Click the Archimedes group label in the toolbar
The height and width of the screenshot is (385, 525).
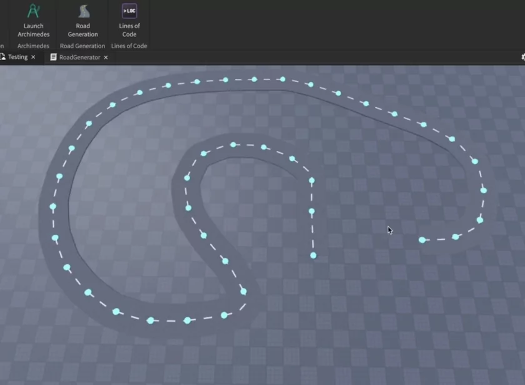(x=33, y=46)
